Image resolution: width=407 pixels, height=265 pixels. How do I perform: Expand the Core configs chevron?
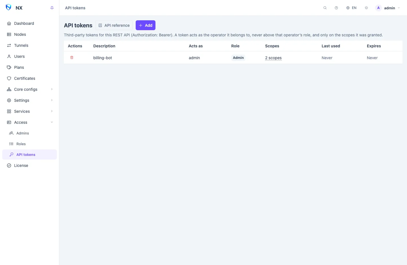[52, 89]
